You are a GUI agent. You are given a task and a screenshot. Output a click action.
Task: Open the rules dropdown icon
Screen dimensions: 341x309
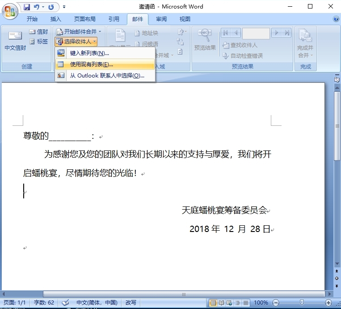(x=182, y=32)
